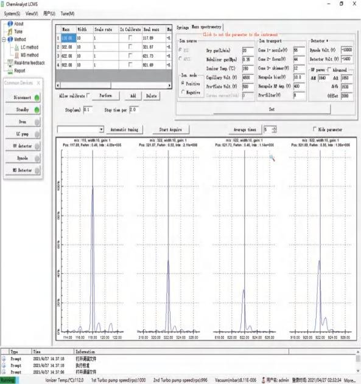The height and width of the screenshot is (384, 361).
Task: Open the 用户(U) user menu
Action: click(x=49, y=14)
